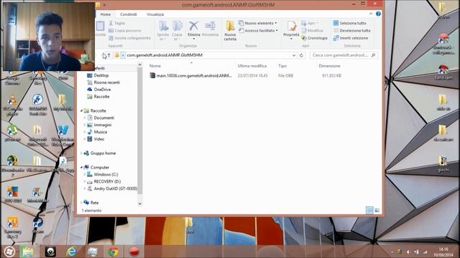Expand the Rete node

(81, 202)
